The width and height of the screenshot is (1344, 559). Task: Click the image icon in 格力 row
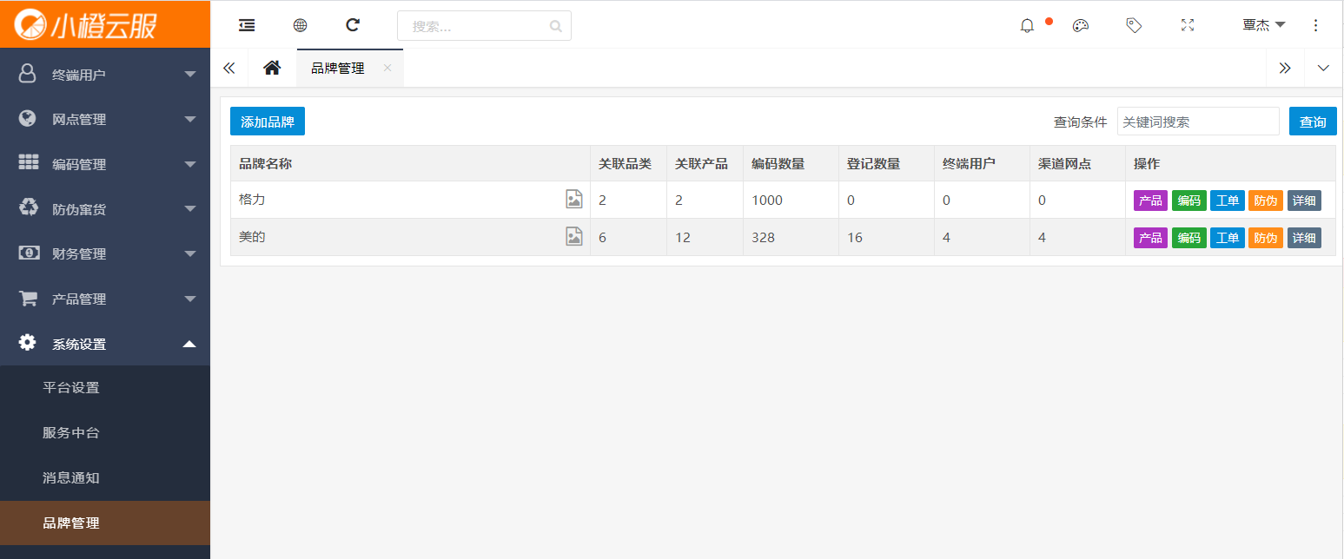(x=574, y=199)
